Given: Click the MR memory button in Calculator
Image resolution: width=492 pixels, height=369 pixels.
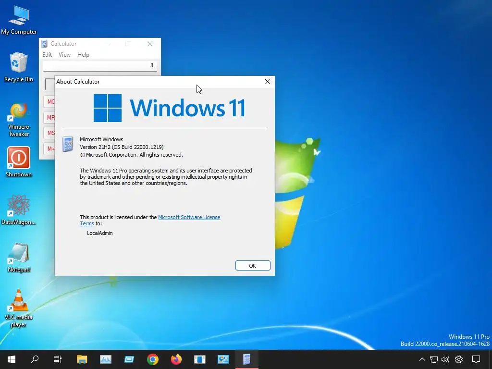Looking at the screenshot, I should [49, 118].
